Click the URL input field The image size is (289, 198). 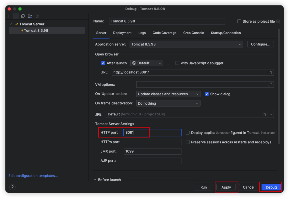[193, 72]
